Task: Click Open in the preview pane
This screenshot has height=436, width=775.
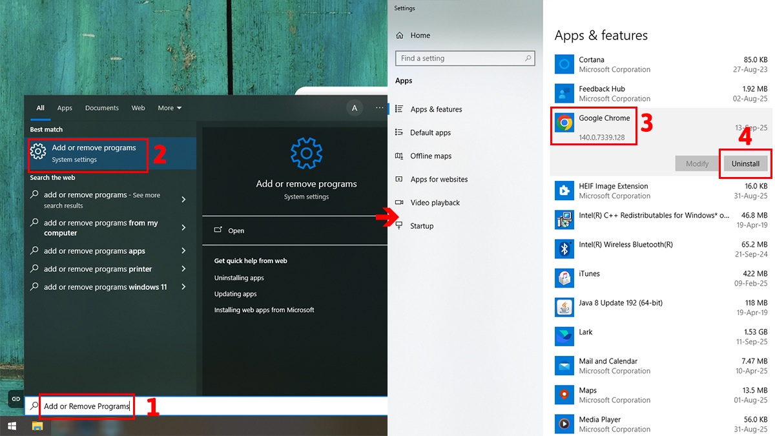Action: pyautogui.click(x=236, y=231)
